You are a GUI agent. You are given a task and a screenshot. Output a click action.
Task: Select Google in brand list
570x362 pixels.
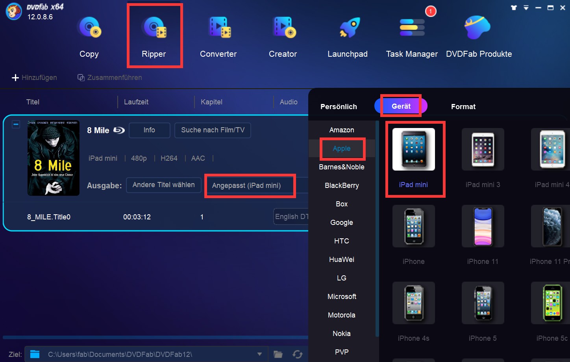click(342, 223)
